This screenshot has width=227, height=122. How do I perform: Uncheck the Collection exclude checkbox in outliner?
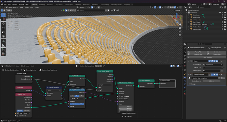(x=220, y=12)
